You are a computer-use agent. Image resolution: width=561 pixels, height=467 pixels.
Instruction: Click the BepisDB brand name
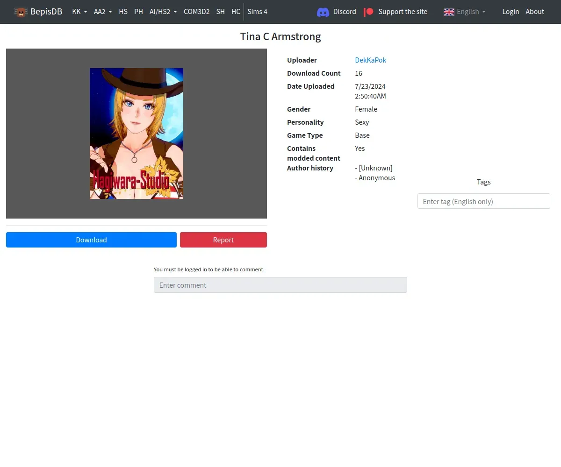point(46,12)
